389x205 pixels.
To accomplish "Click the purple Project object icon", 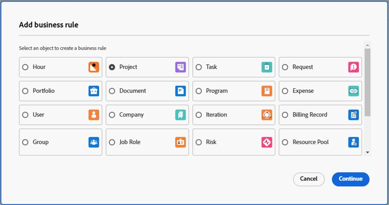I will click(180, 67).
